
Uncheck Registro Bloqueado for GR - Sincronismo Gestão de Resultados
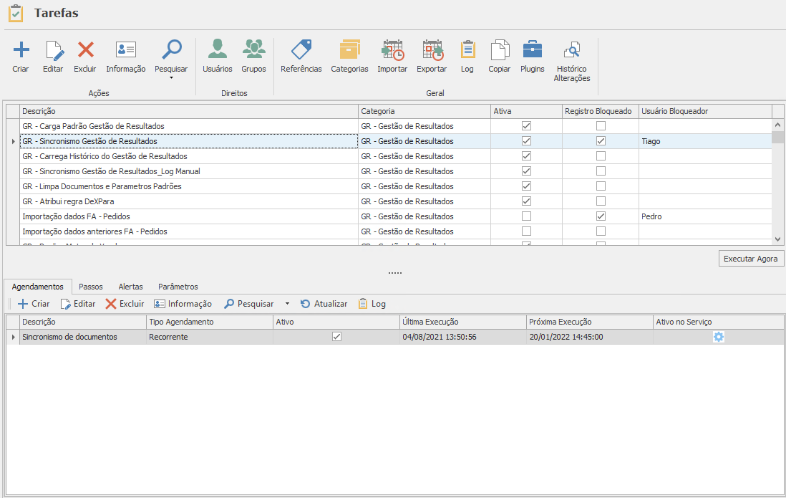(x=601, y=141)
